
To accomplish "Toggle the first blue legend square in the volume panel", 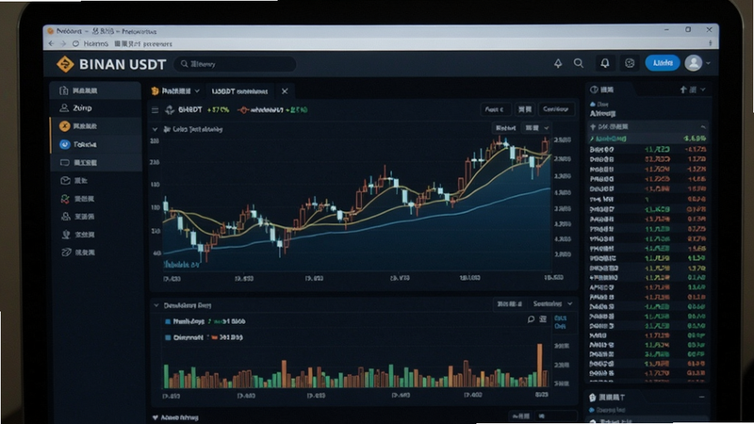I will 168,321.
